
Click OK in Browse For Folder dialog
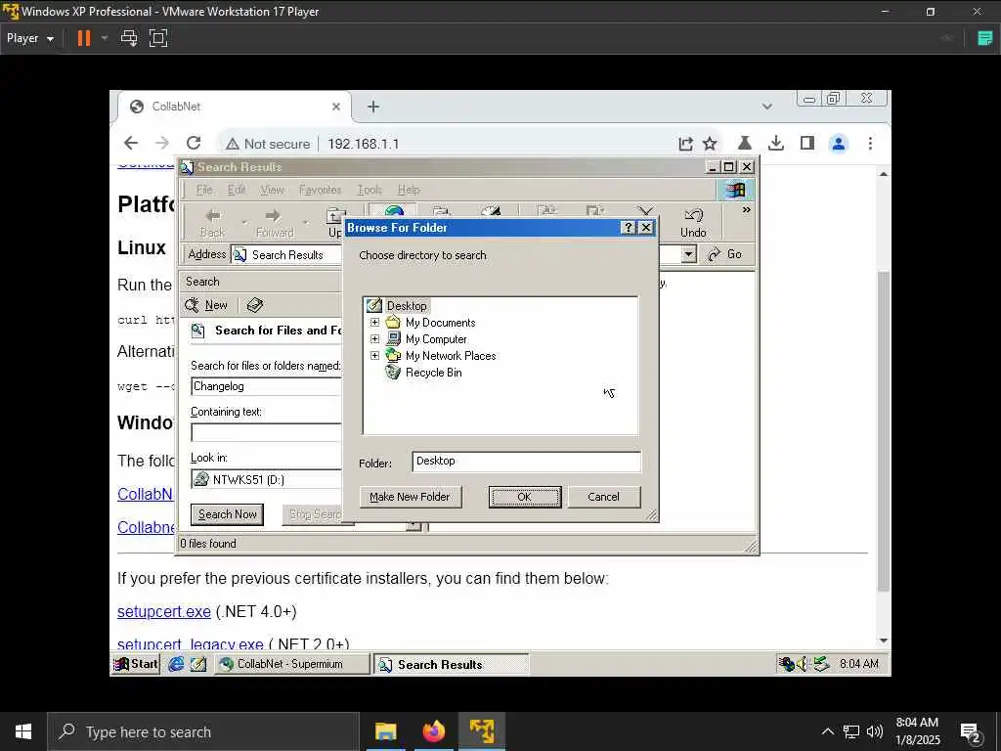[525, 497]
